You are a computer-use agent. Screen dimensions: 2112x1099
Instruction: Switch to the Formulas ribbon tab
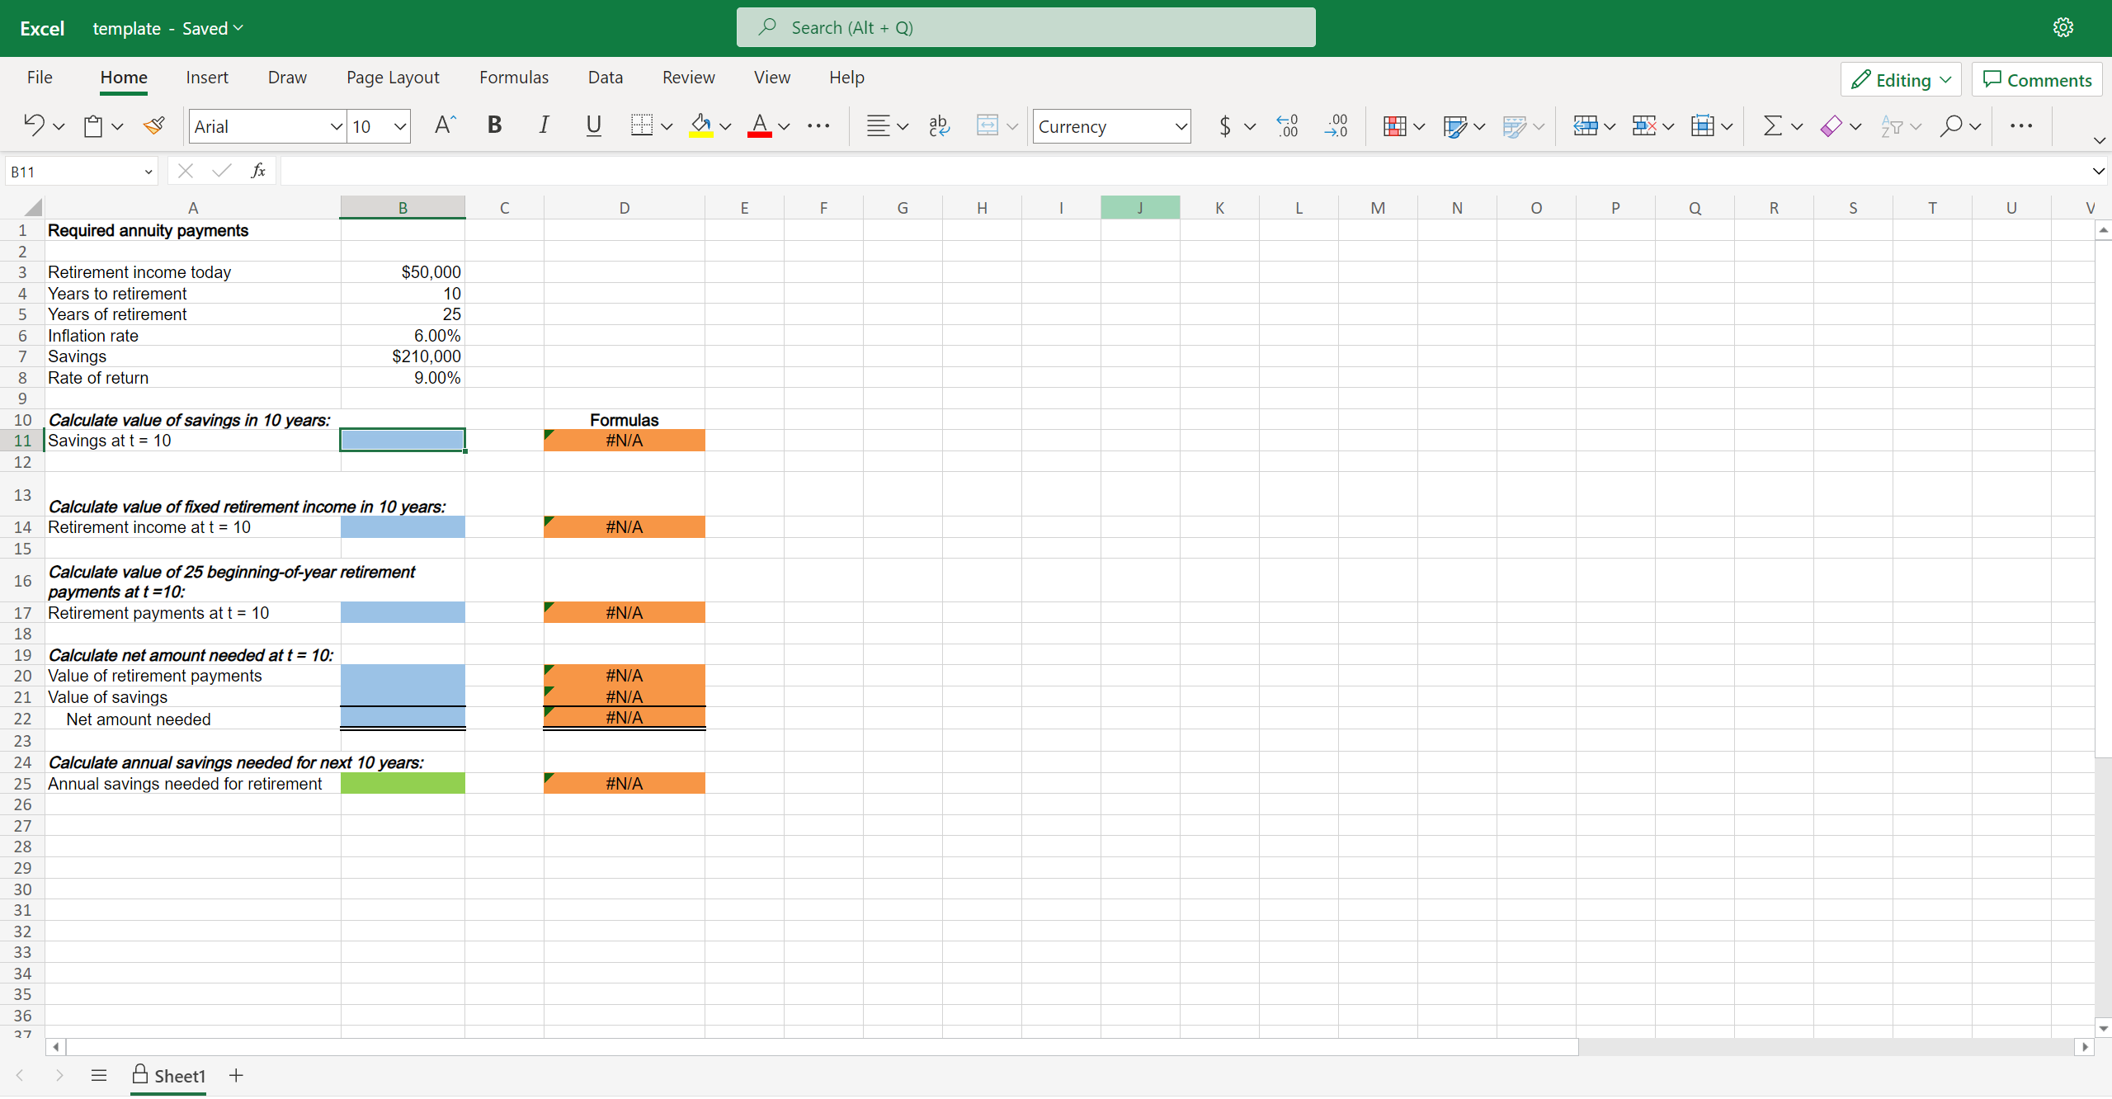tap(513, 77)
